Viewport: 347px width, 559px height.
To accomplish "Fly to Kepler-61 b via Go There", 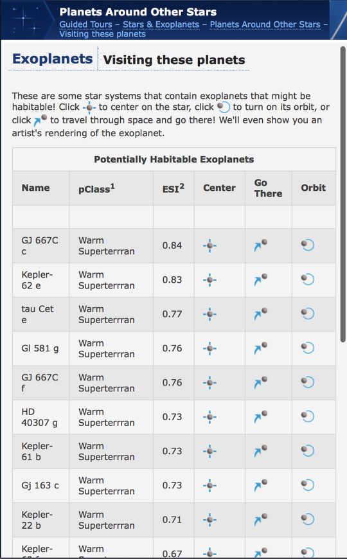I will click(261, 451).
